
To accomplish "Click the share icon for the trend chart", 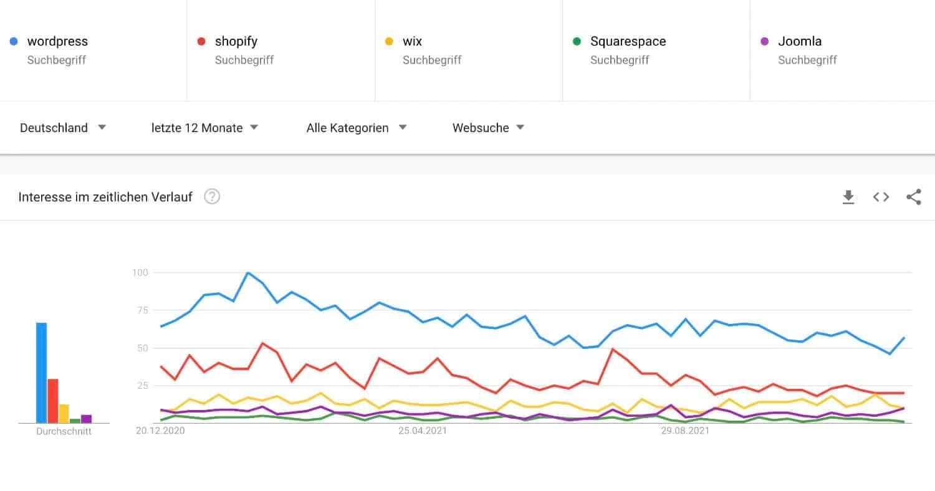I will [913, 197].
